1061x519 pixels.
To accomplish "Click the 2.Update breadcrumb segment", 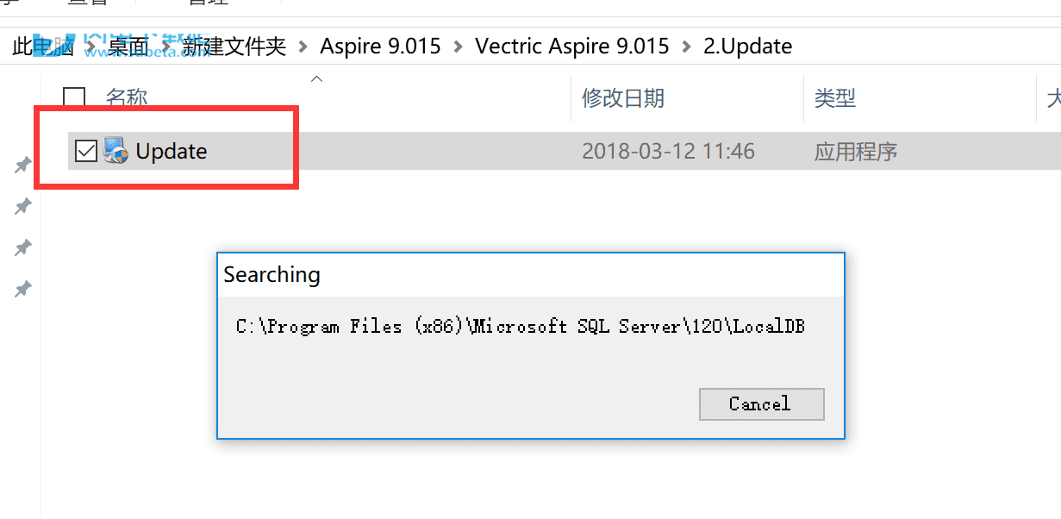I will tap(748, 46).
